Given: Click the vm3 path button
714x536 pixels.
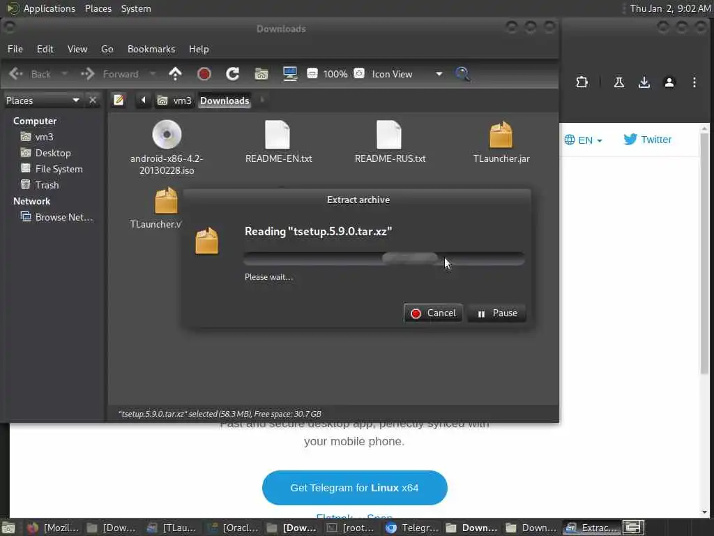Looking at the screenshot, I should 174,100.
